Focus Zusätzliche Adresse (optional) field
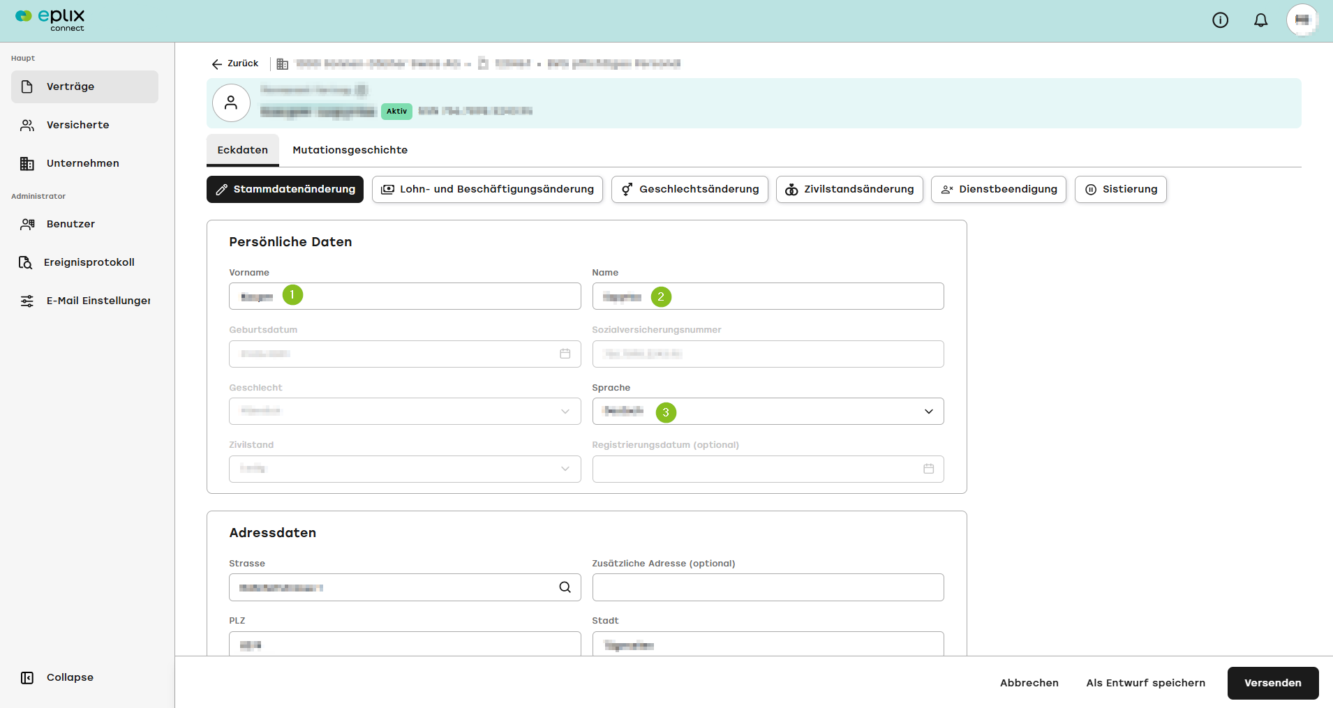Screen dimensions: 1333x708 click(x=768, y=587)
